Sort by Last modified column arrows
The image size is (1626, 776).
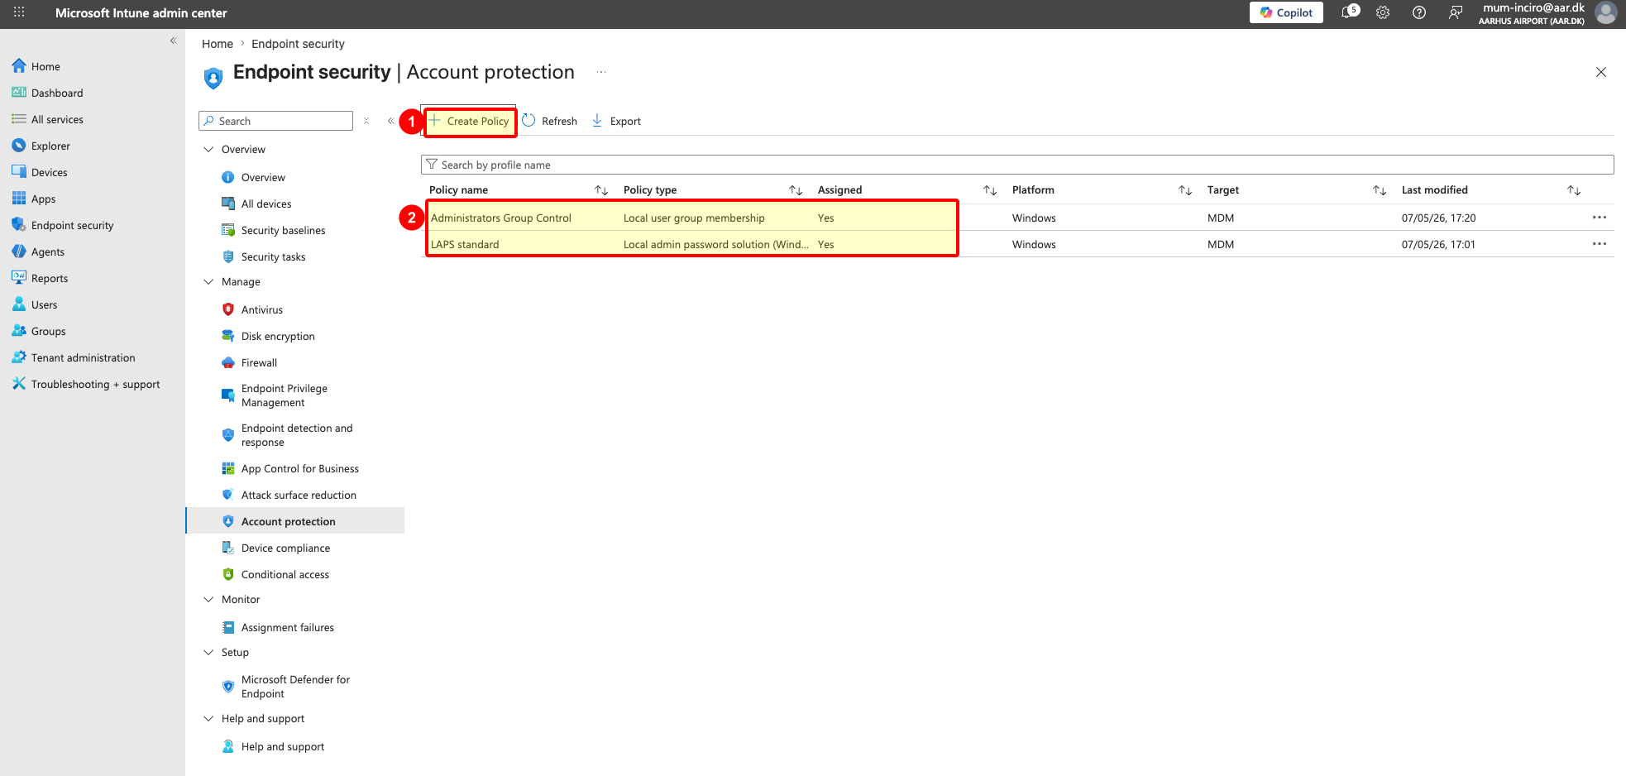(x=1574, y=190)
